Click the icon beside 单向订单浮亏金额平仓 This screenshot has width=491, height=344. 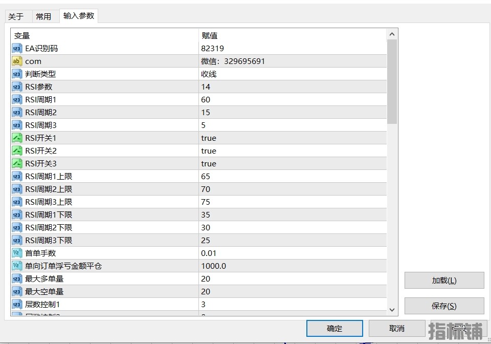(x=17, y=266)
